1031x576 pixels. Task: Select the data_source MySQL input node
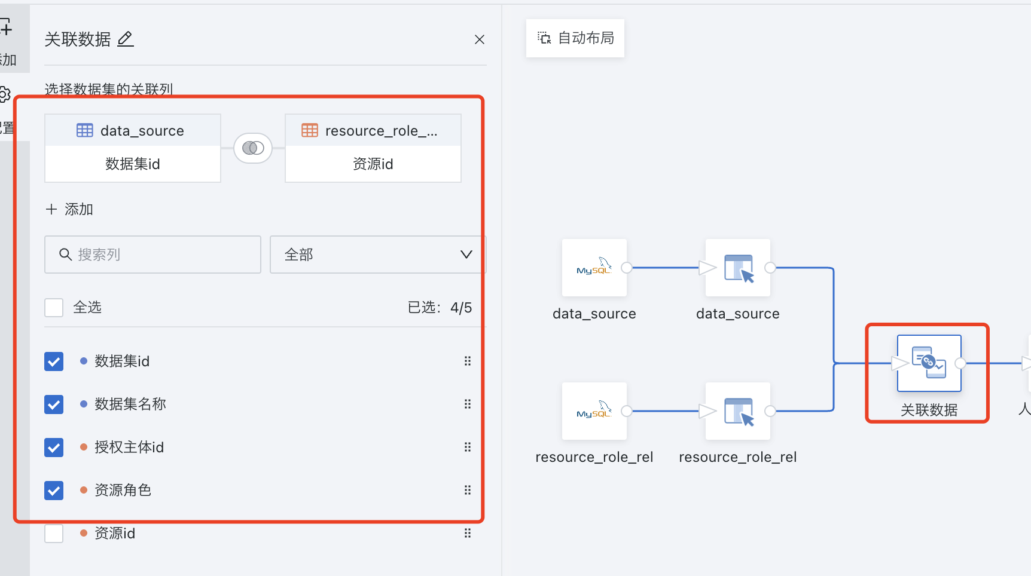[x=594, y=268]
